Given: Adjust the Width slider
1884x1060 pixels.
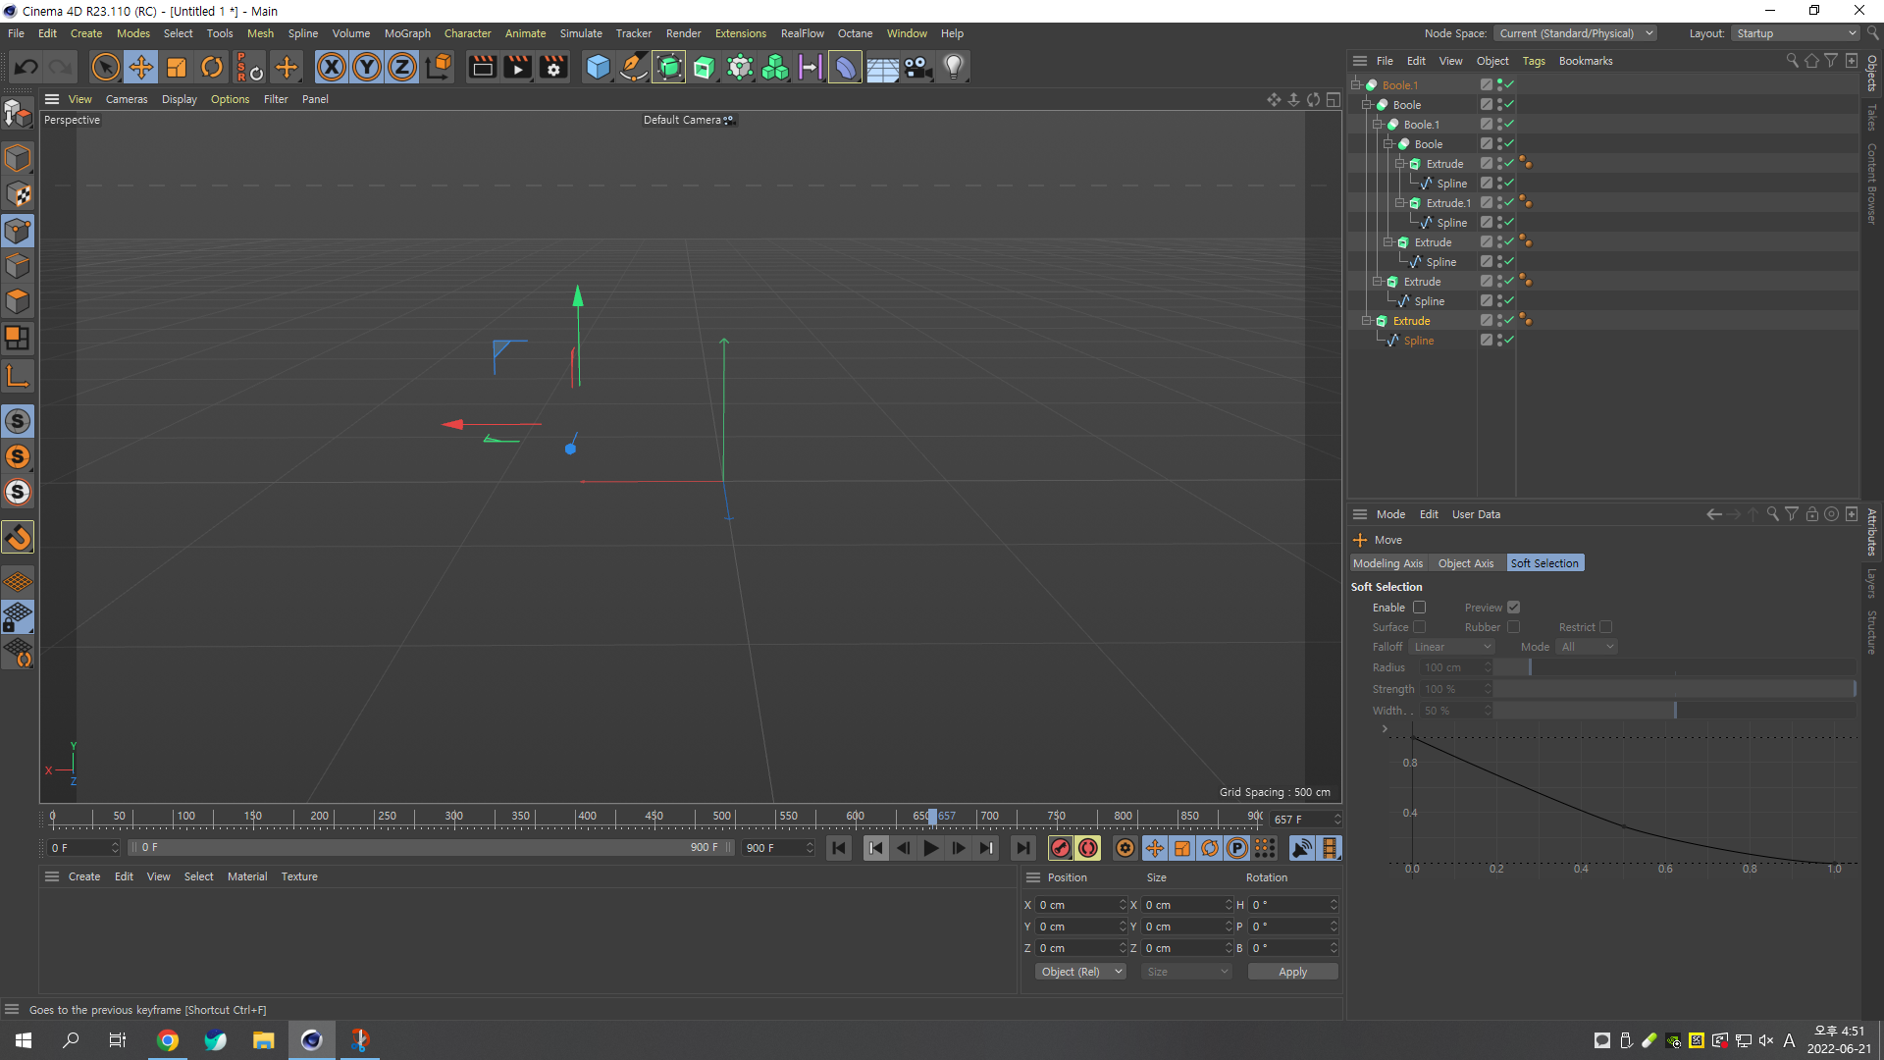Looking at the screenshot, I should click(1673, 711).
